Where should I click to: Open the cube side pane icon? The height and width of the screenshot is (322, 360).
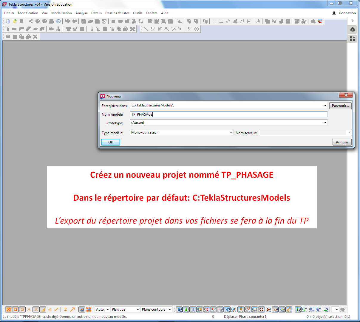tap(353, 30)
